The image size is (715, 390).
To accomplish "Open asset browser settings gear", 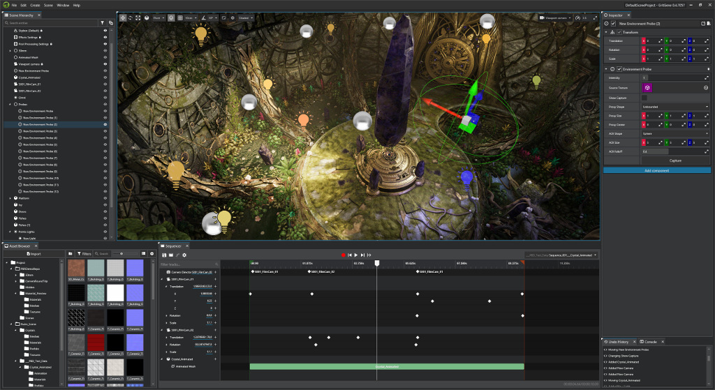I will (152, 253).
